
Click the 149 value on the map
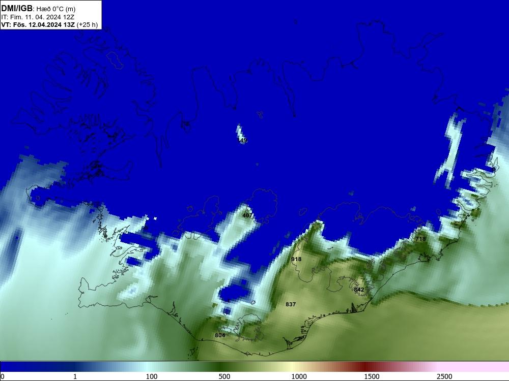[242, 140]
